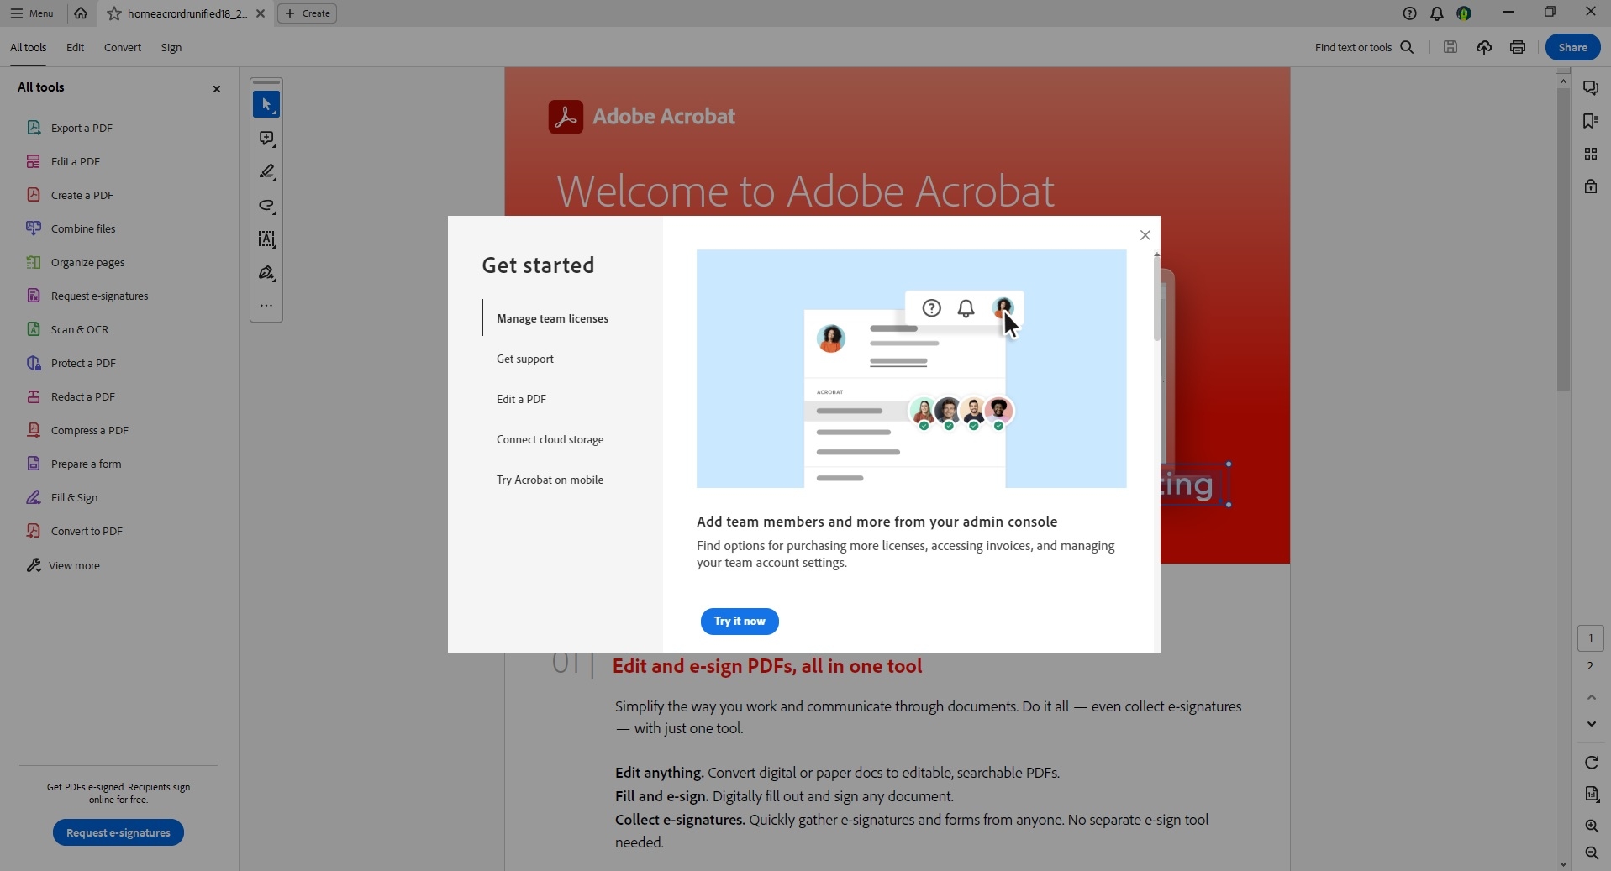Collapse the All tools panel
Screen dimensions: 1611x871
(216, 88)
